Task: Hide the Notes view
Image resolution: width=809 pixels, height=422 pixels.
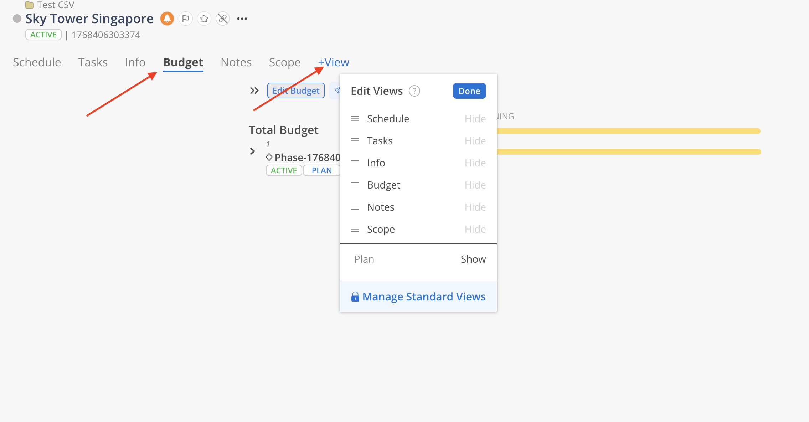Action: 475,207
